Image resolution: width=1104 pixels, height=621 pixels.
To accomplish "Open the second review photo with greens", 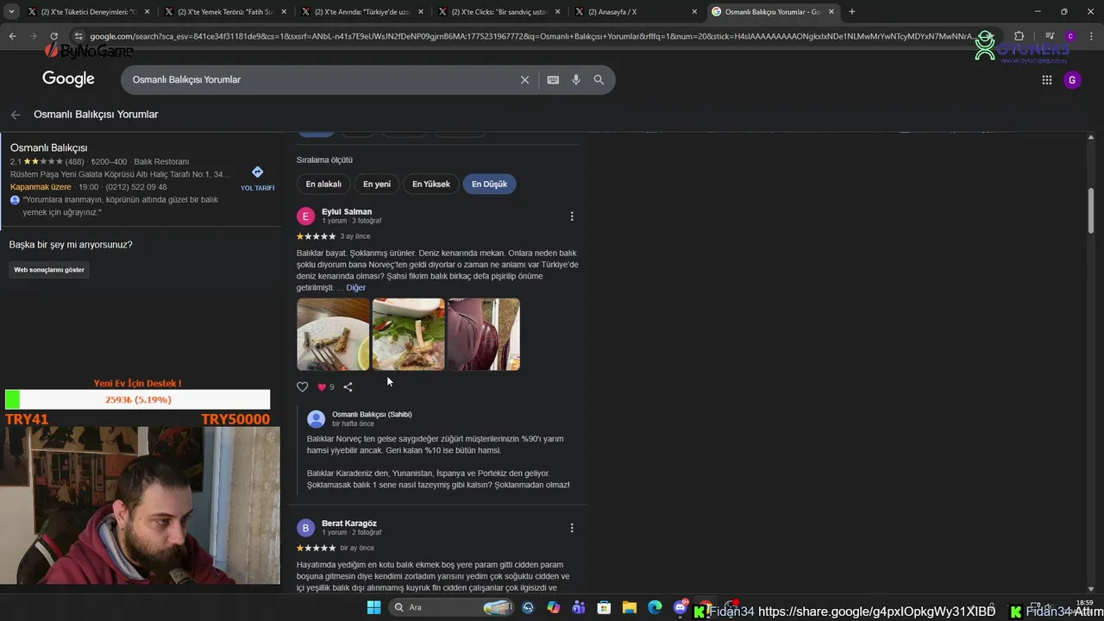I will tap(408, 335).
